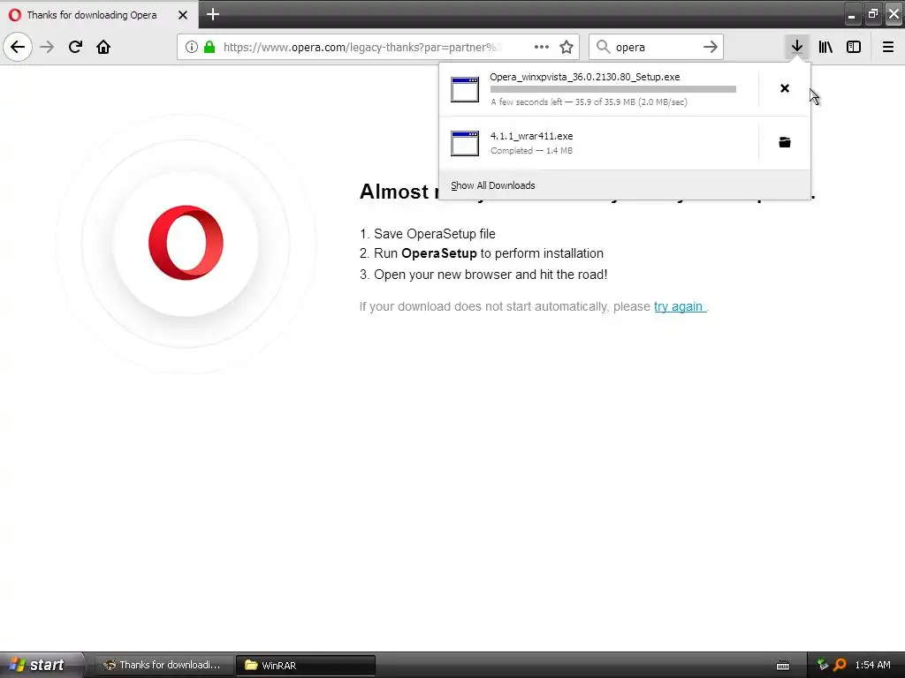Go to the Firefox home page
The width and height of the screenshot is (905, 678).
103,47
